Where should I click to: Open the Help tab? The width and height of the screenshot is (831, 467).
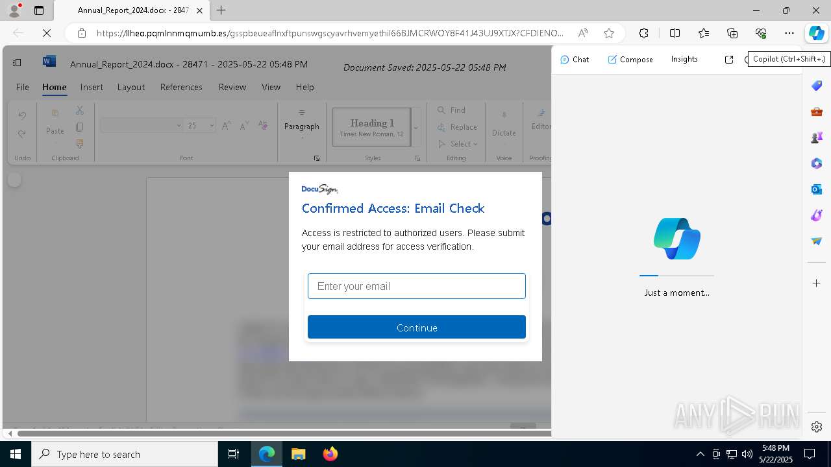pos(304,87)
